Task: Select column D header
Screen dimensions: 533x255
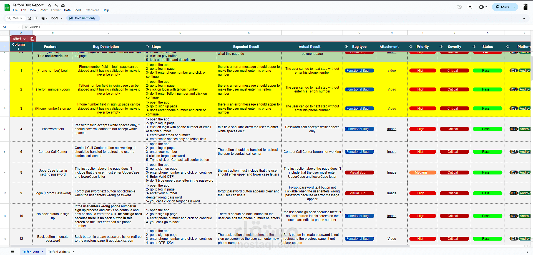Action: pyautogui.click(x=180, y=33)
